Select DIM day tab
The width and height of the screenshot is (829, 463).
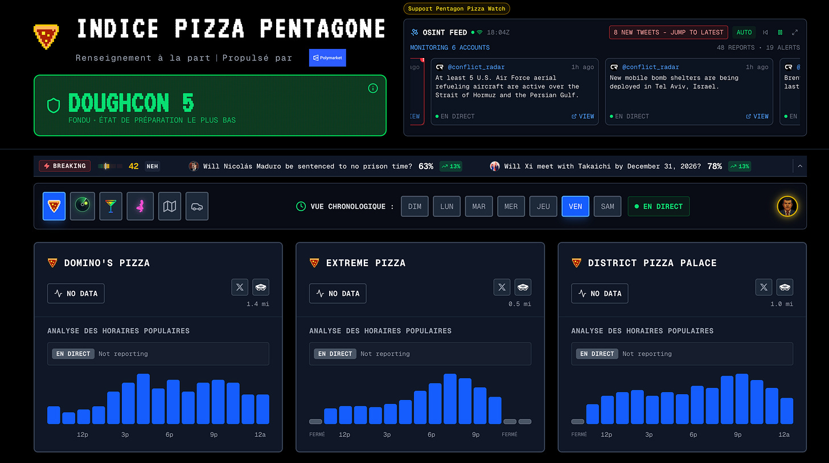415,206
